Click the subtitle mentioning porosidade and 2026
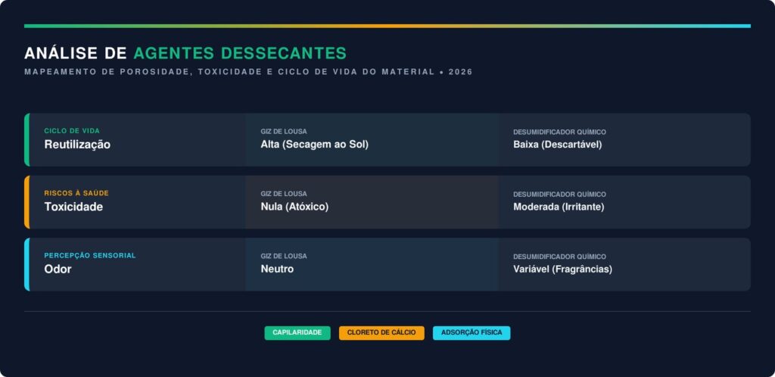The width and height of the screenshot is (775, 377). [248, 72]
